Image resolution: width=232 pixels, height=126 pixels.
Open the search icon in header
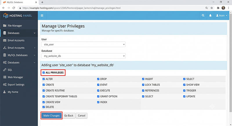[203, 16]
